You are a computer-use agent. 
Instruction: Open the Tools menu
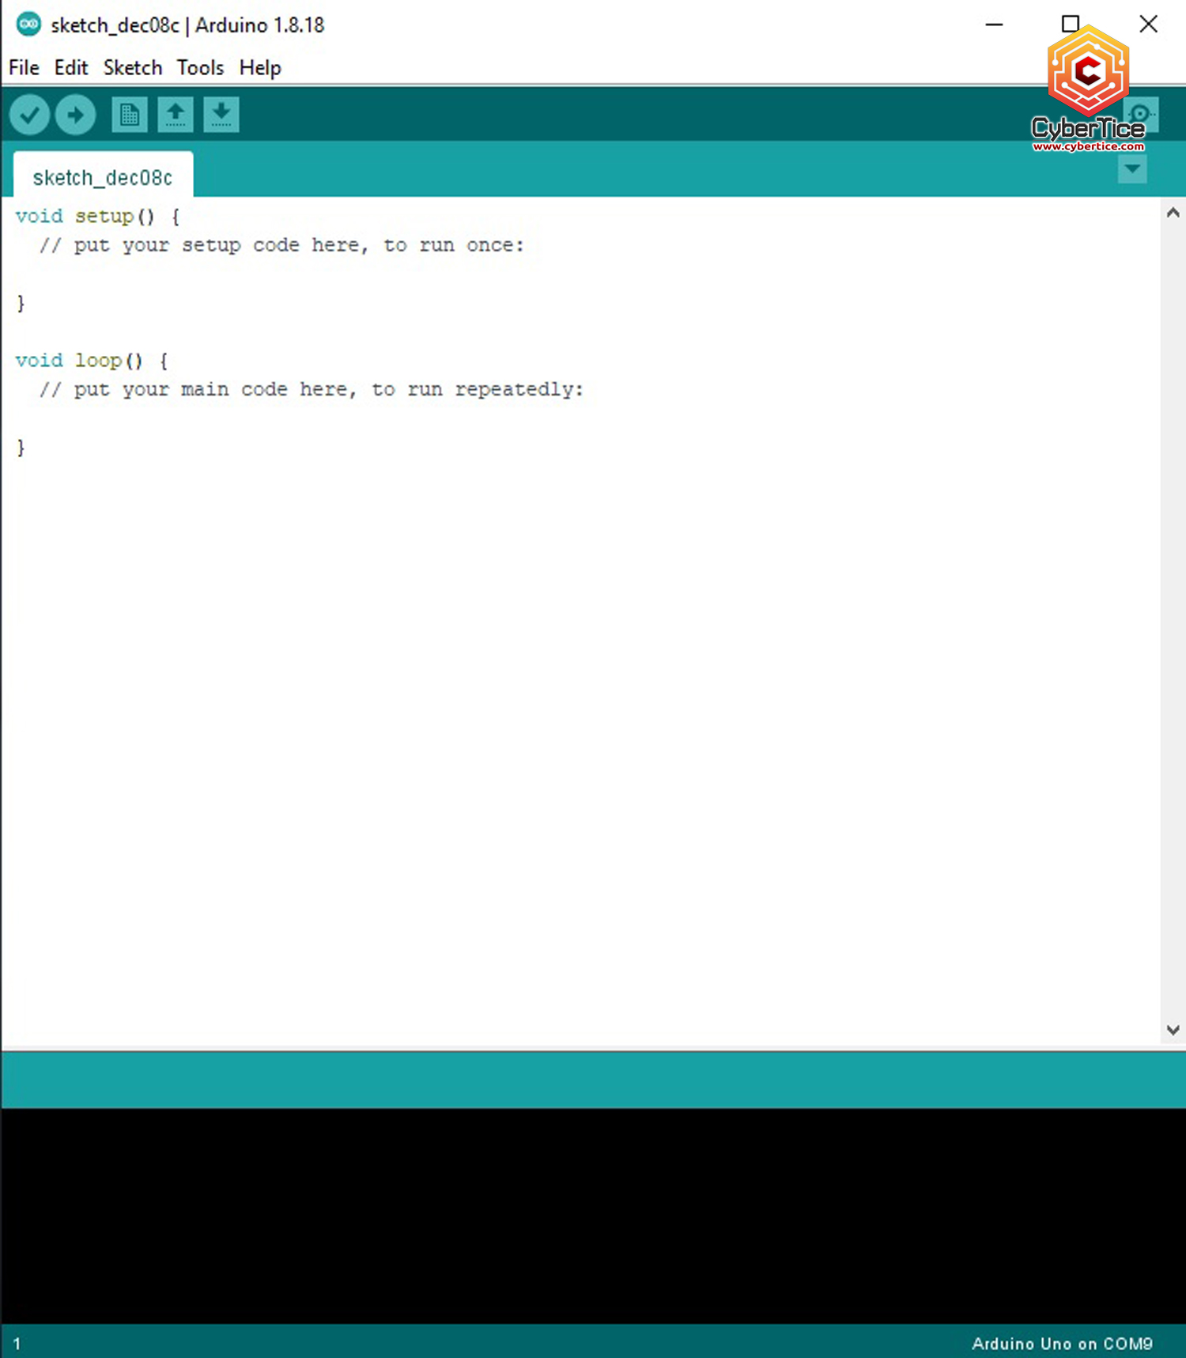pyautogui.click(x=200, y=68)
